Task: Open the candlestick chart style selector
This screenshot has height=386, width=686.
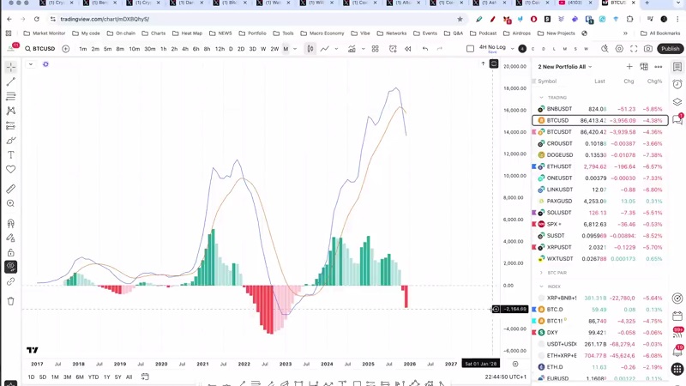Action: pos(310,49)
